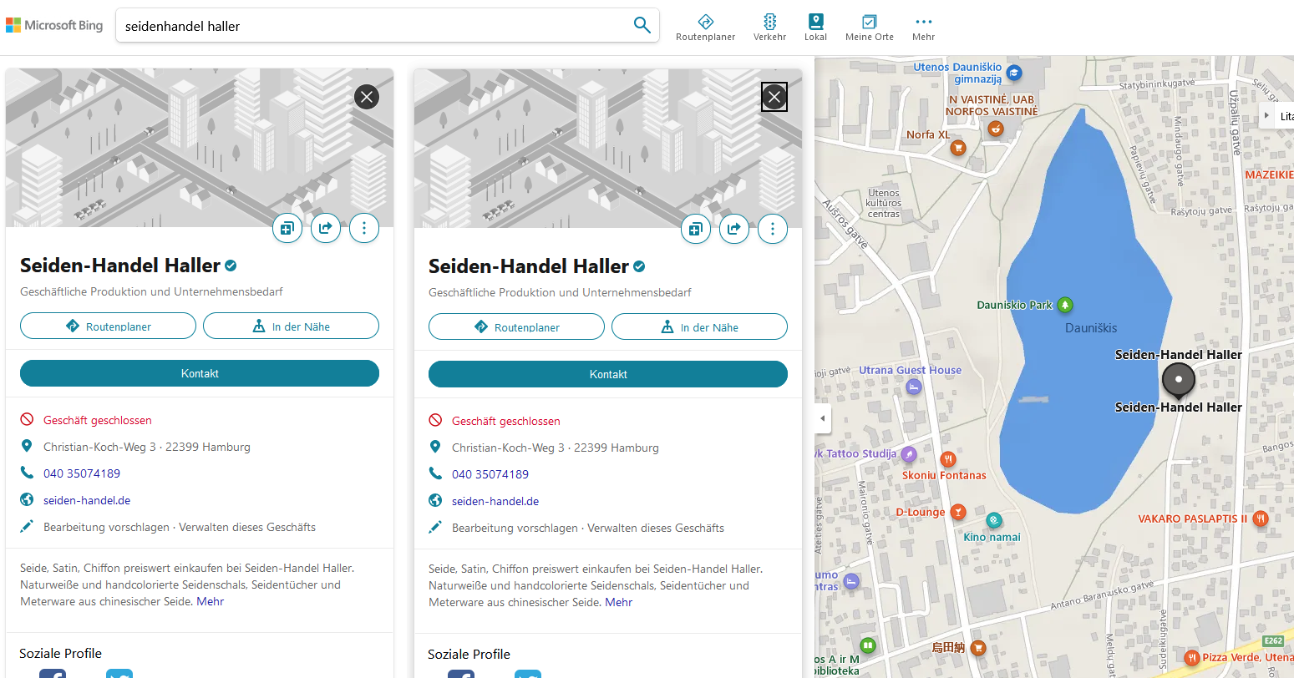Click Routenplaner button on the right card
1294x678 pixels.
pyautogui.click(x=516, y=326)
